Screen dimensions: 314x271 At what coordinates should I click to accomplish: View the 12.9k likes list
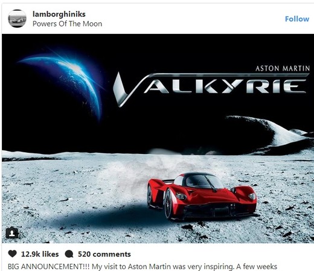[40, 254]
